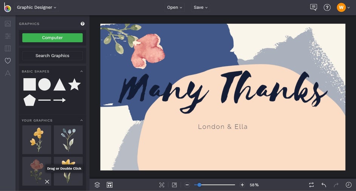Click the 58 % zoom value
Image resolution: width=356 pixels, height=191 pixels.
pos(254,185)
